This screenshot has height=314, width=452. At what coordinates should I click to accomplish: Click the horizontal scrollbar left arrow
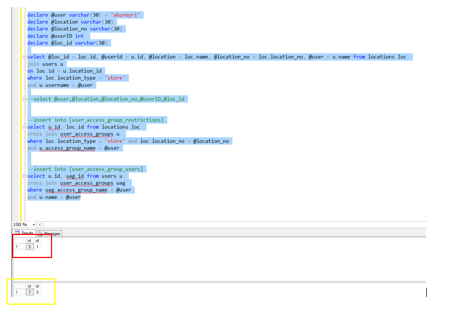(x=40, y=225)
